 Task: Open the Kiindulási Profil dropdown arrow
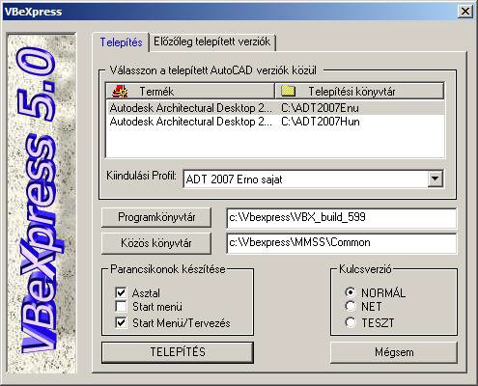435,179
